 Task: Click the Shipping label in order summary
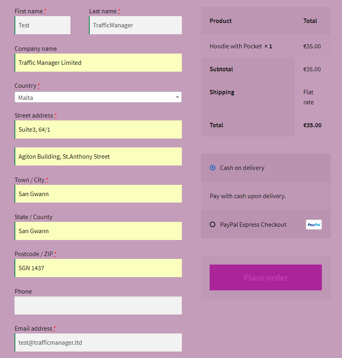pyautogui.click(x=222, y=92)
